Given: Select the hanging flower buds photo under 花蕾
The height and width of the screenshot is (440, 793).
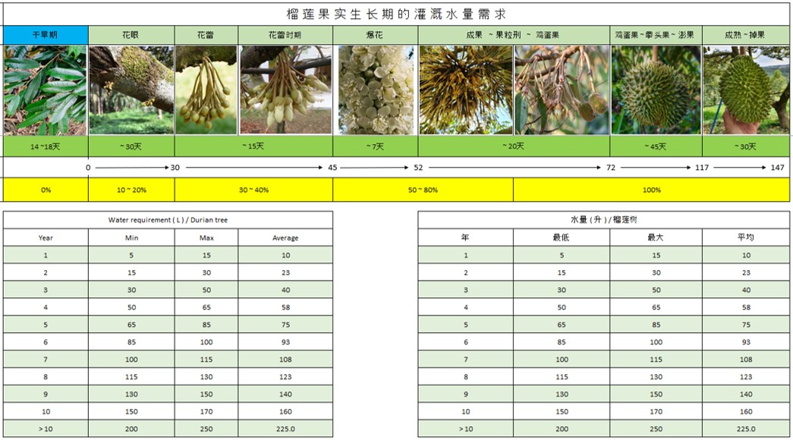Looking at the screenshot, I should (206, 90).
